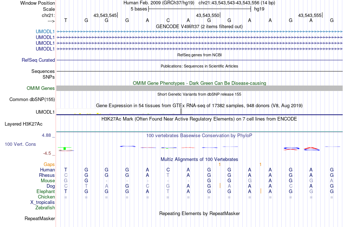Screen dimensions: 343x227
Task: Click the genome assembly header 'Human Feb. 2009 (GRCh37/hg19)'
Action: click(x=159, y=3)
